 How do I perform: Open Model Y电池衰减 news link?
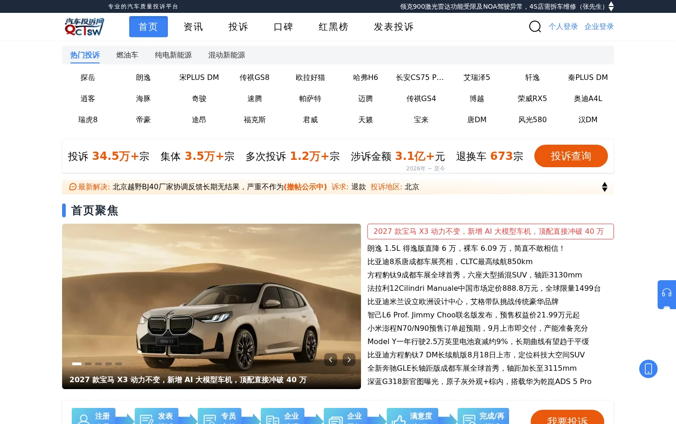click(478, 342)
